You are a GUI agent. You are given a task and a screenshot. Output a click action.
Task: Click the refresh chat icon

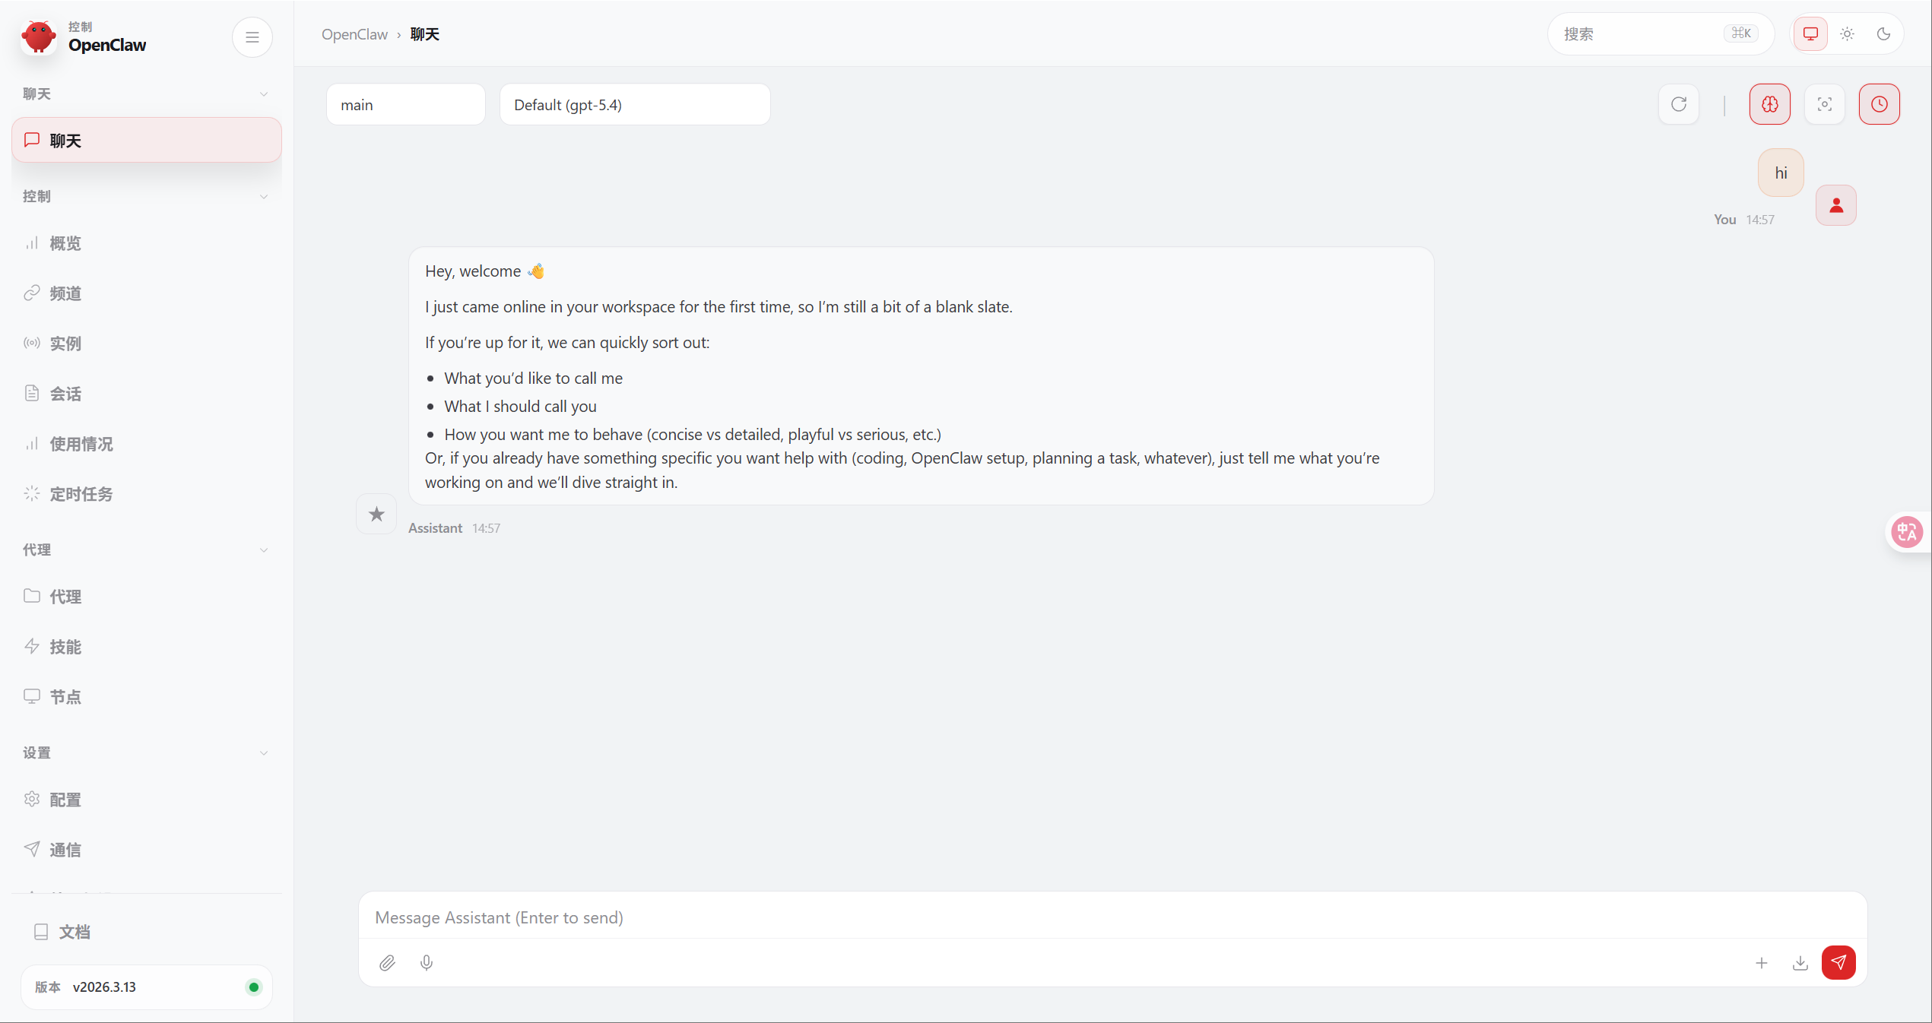[1679, 104]
